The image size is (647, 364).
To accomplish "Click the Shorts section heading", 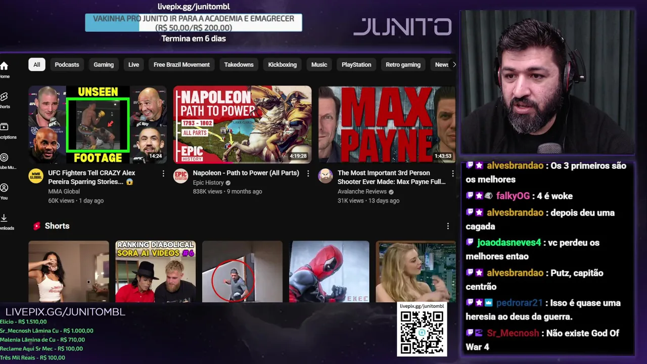I will coord(57,226).
